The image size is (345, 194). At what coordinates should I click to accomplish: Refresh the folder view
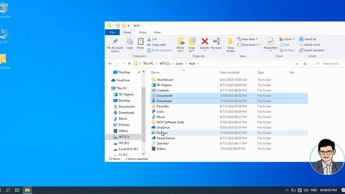(305, 64)
